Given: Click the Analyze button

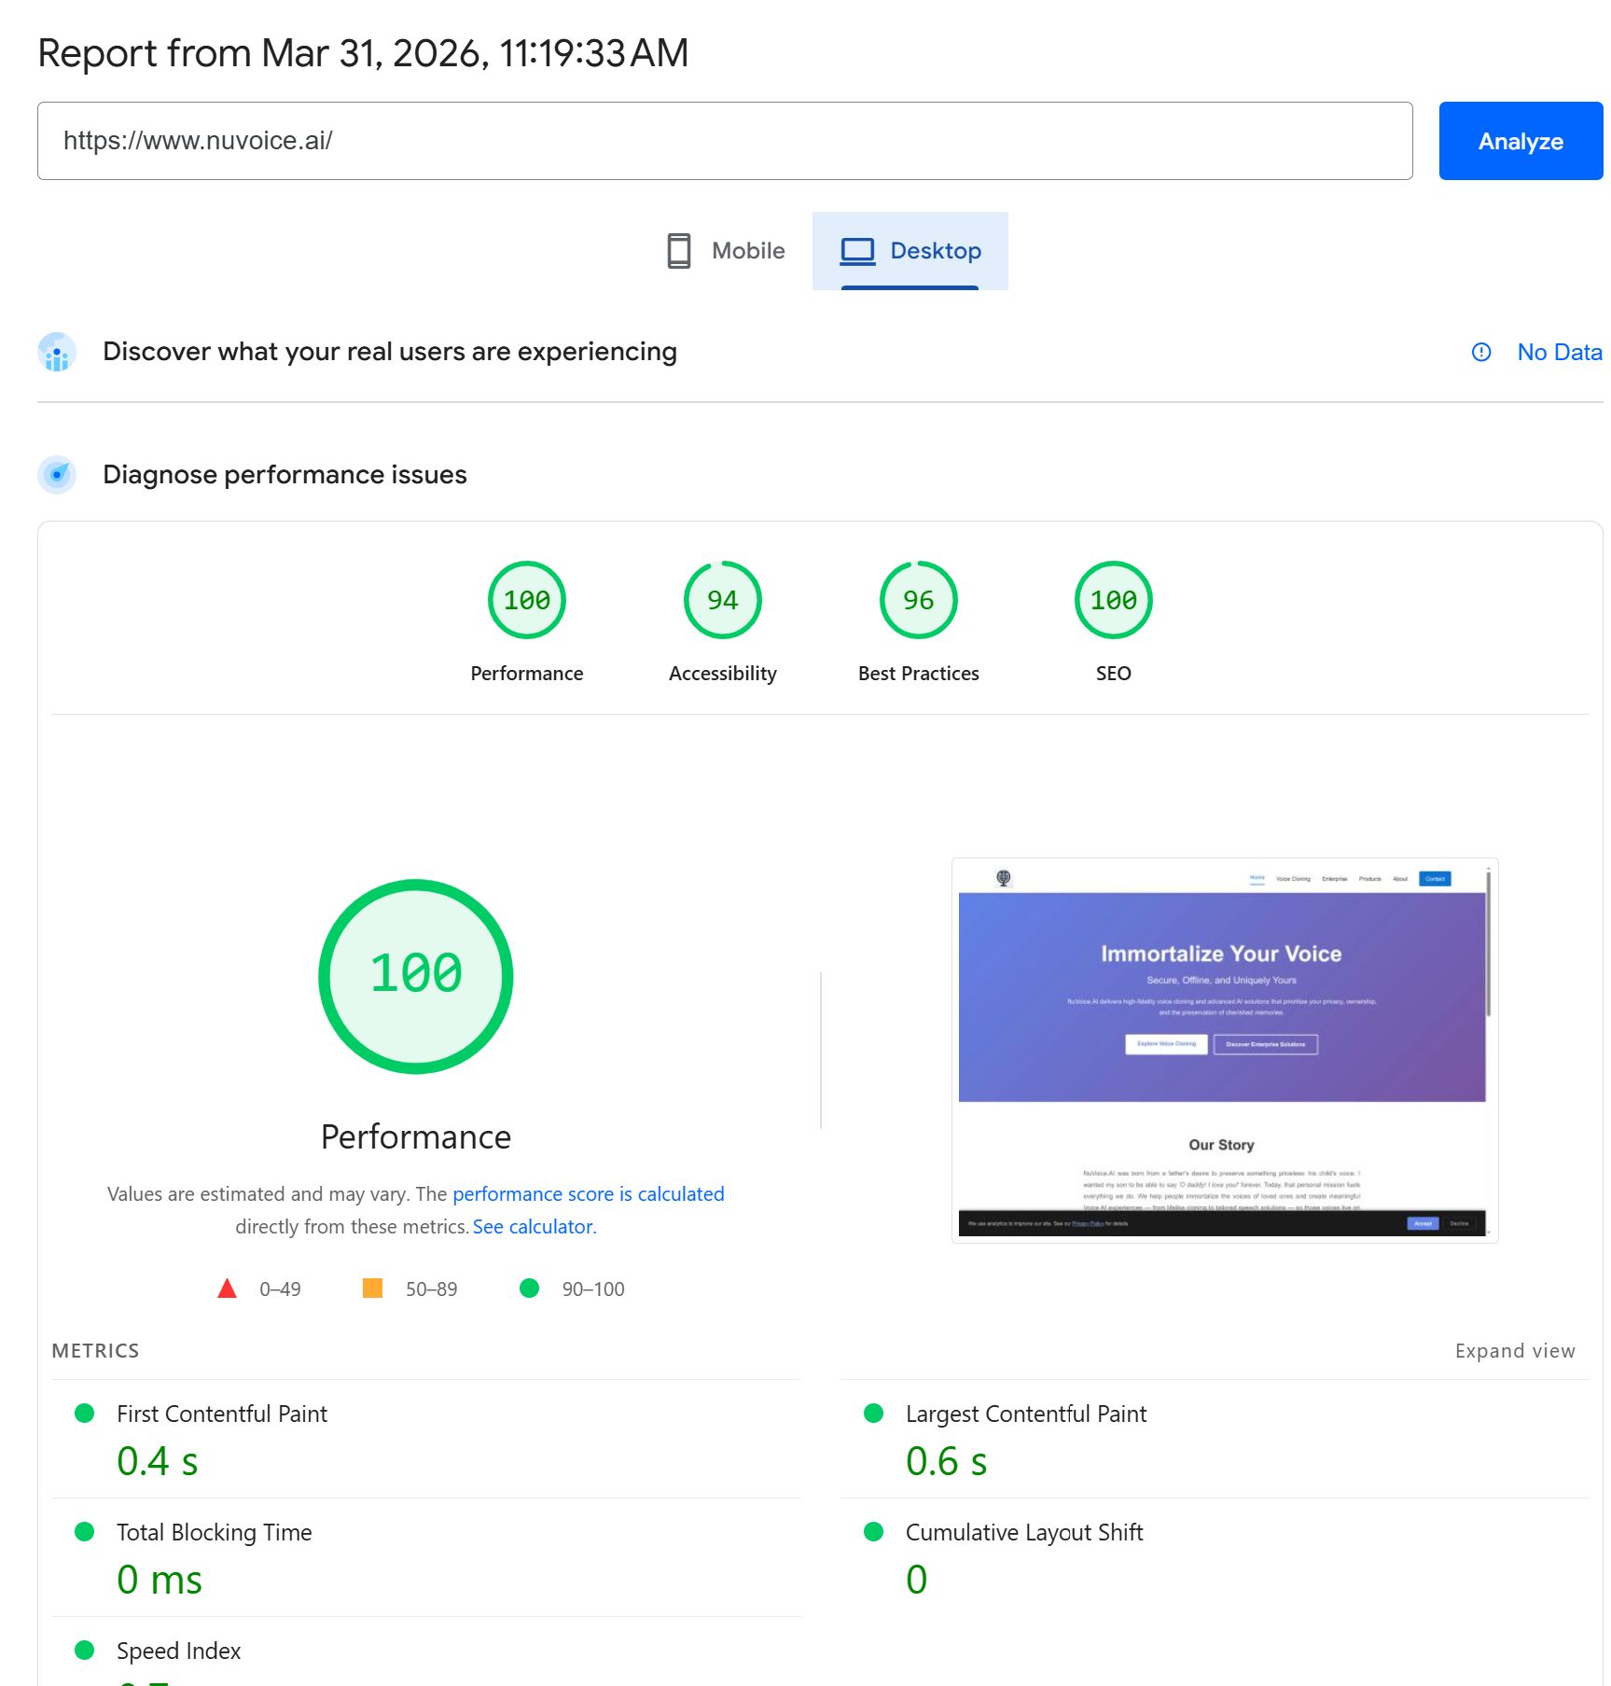Looking at the screenshot, I should pos(1520,141).
